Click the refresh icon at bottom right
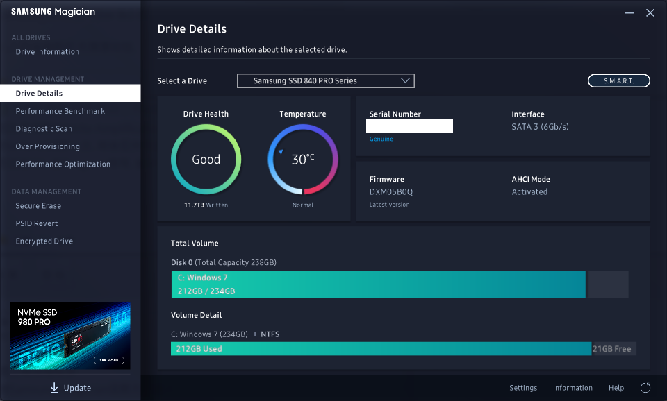 (645, 387)
